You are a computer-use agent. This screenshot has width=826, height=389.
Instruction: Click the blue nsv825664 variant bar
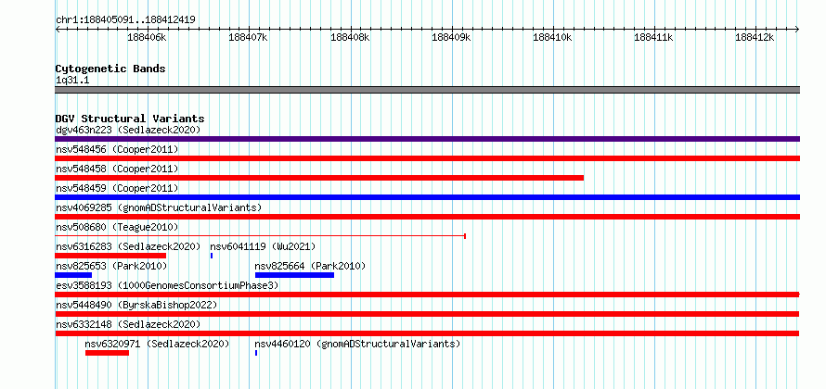pyautogui.click(x=294, y=275)
